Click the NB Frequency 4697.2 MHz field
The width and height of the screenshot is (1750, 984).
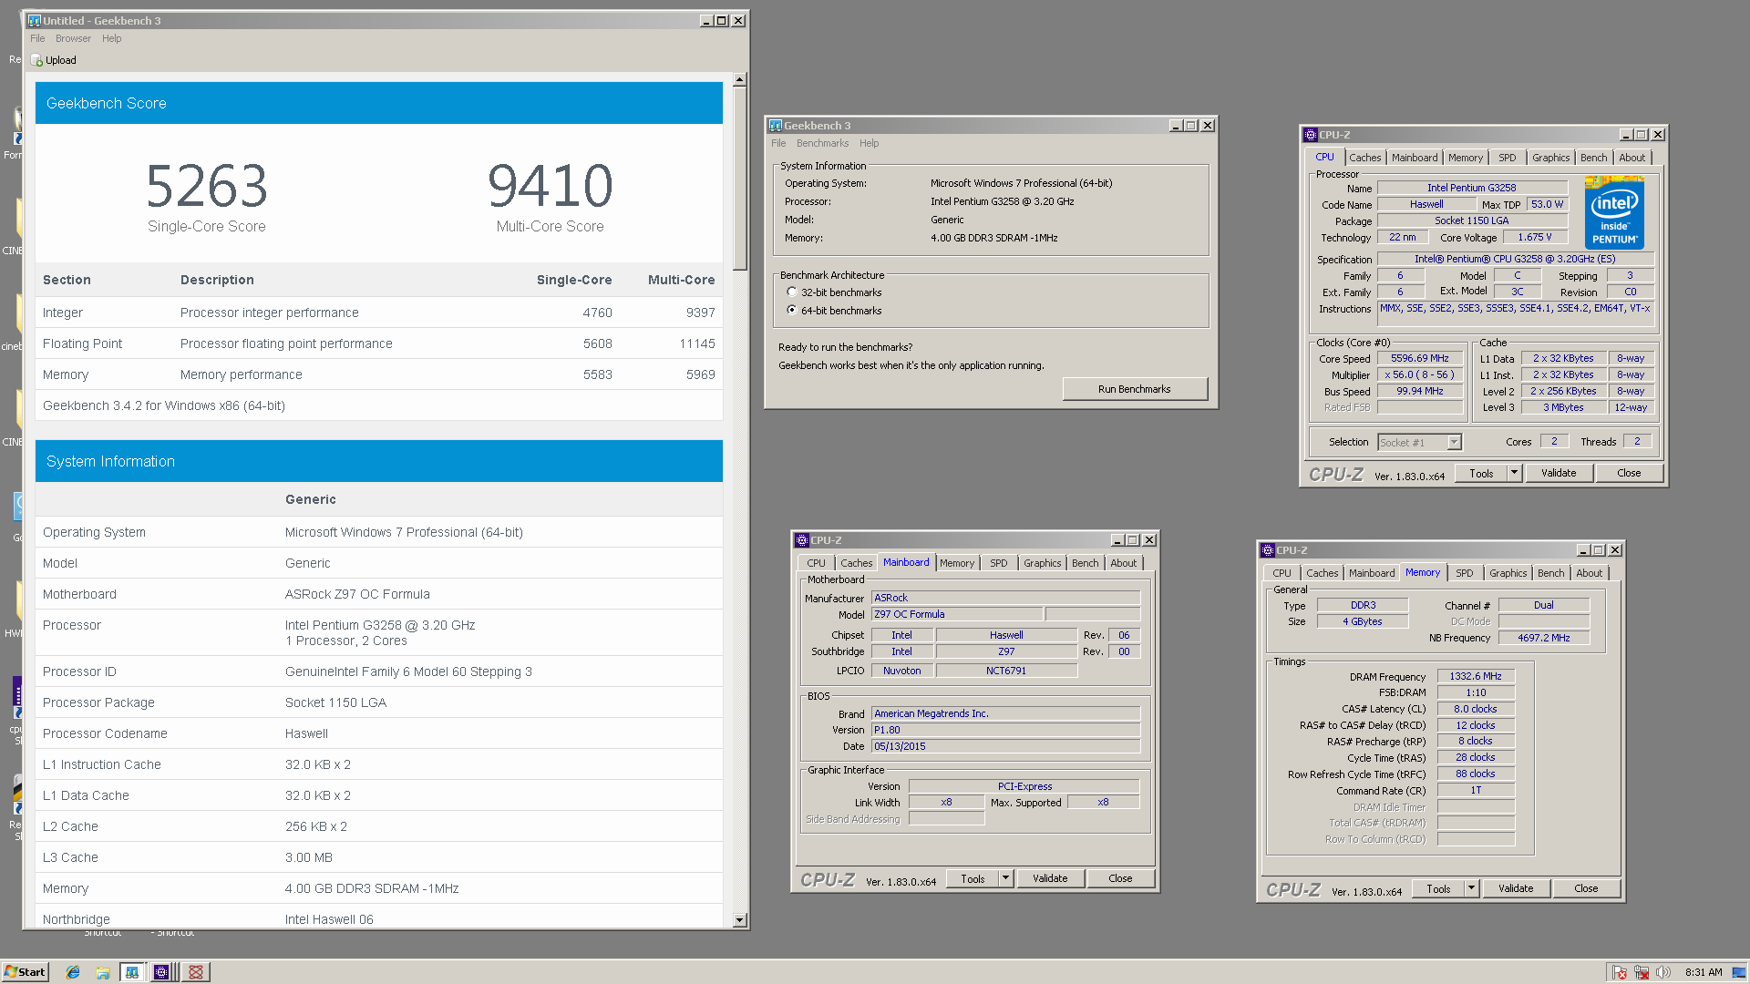[x=1543, y=638]
